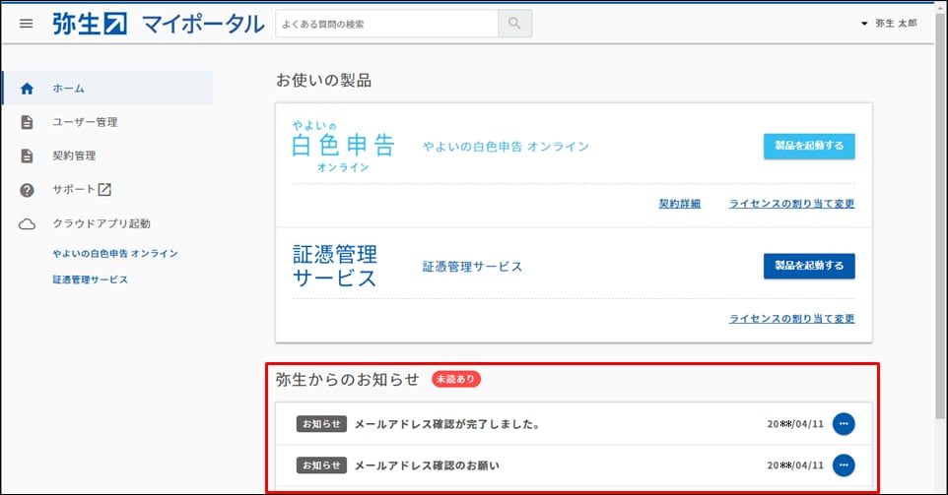Open notice メールアドレス確認が完了しました。
This screenshot has width=948, height=495.
[446, 424]
